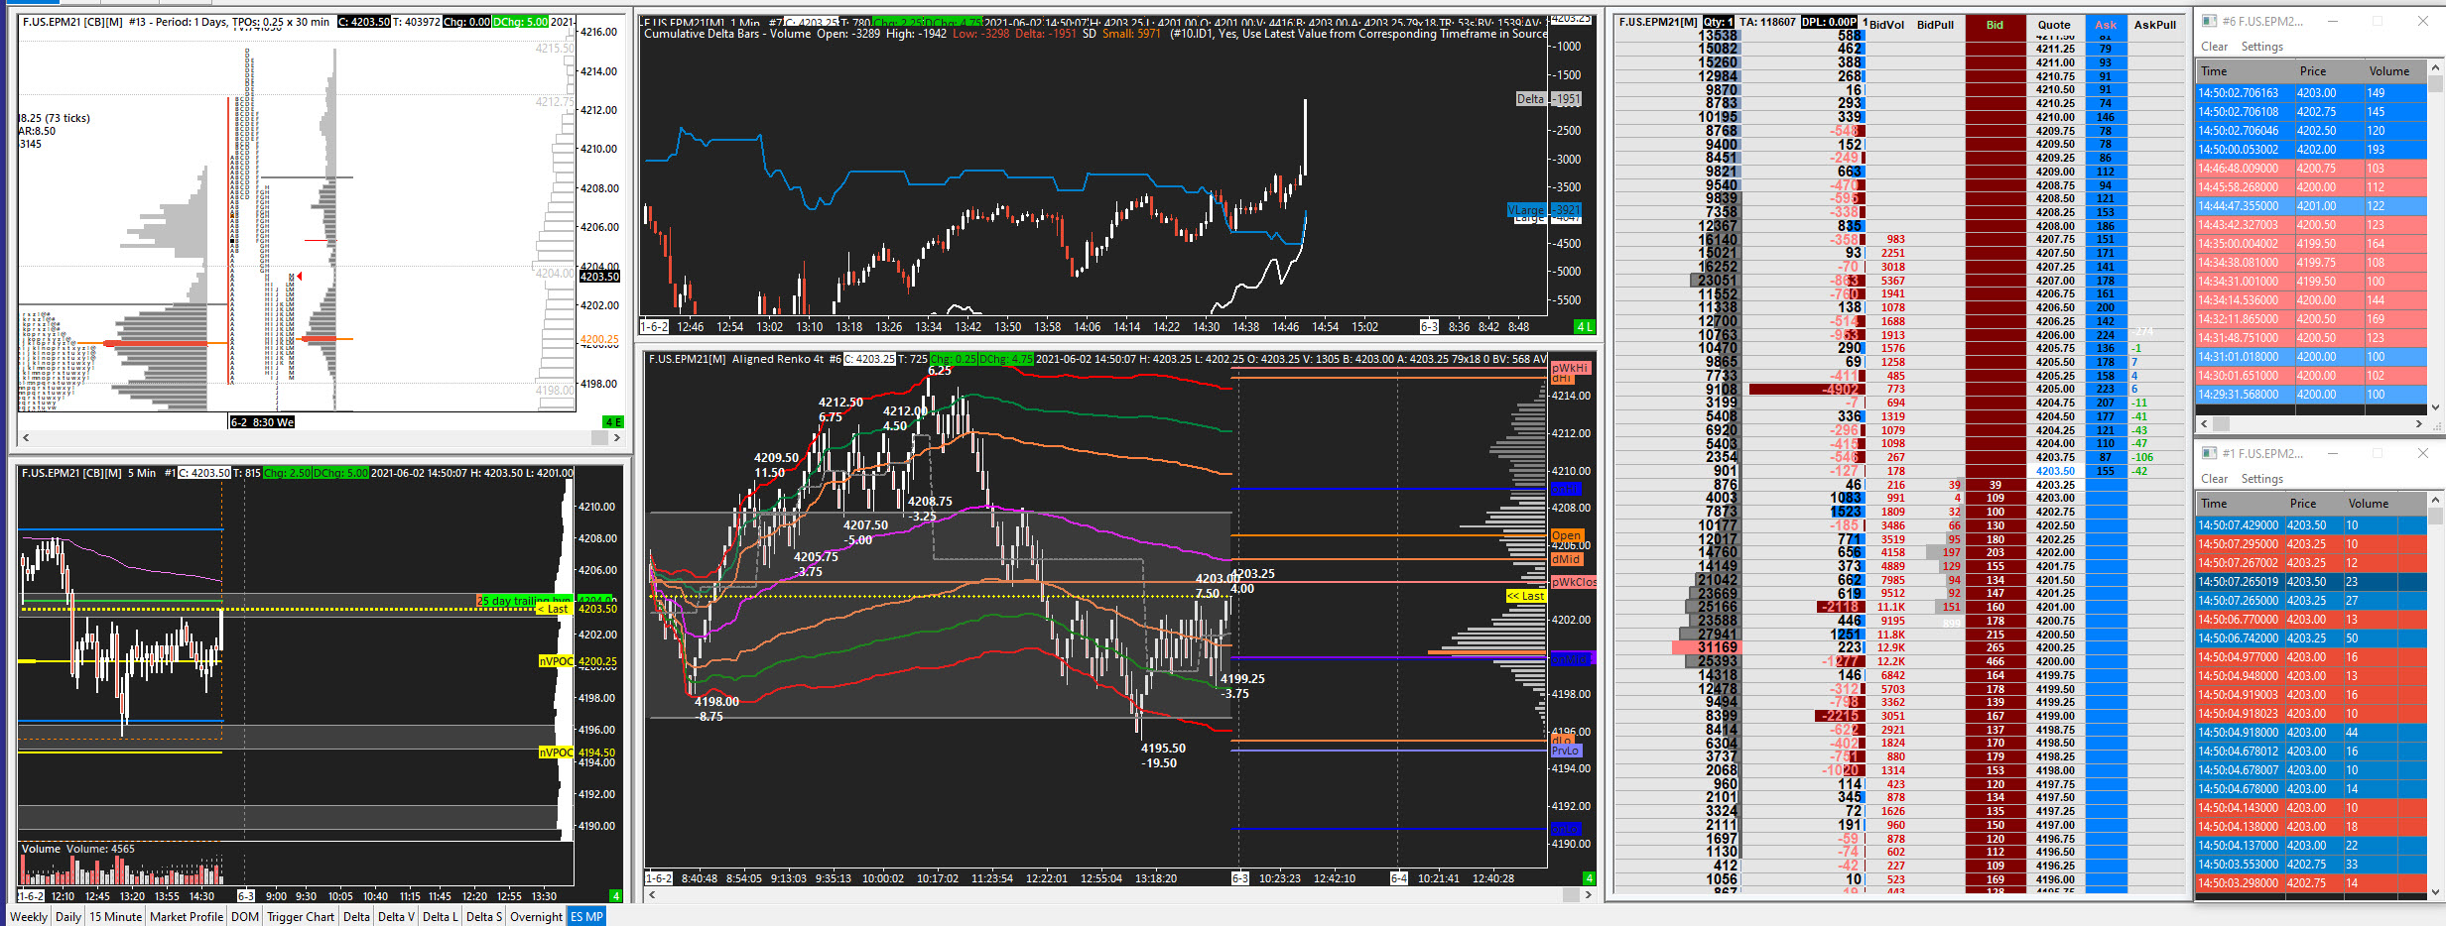Click the #1 window's title bar icon

point(2209,453)
